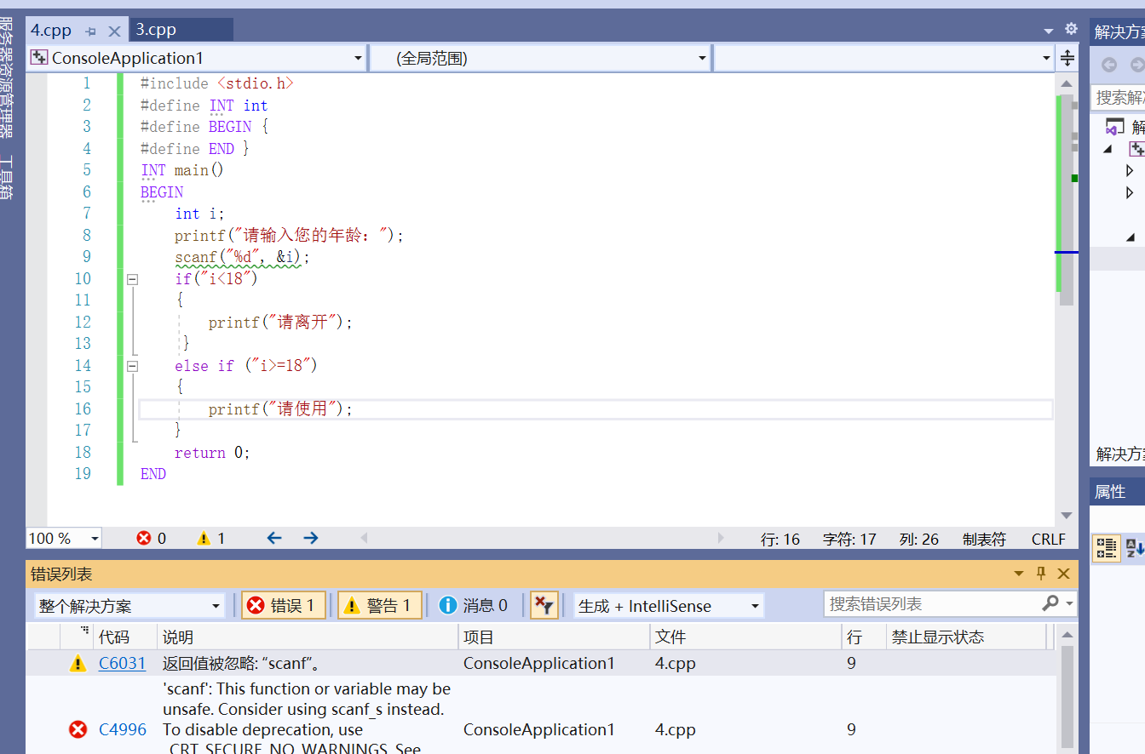Viewport: 1145px width, 754px height.
Task: Collapse the if block on line 10
Action: click(x=132, y=279)
